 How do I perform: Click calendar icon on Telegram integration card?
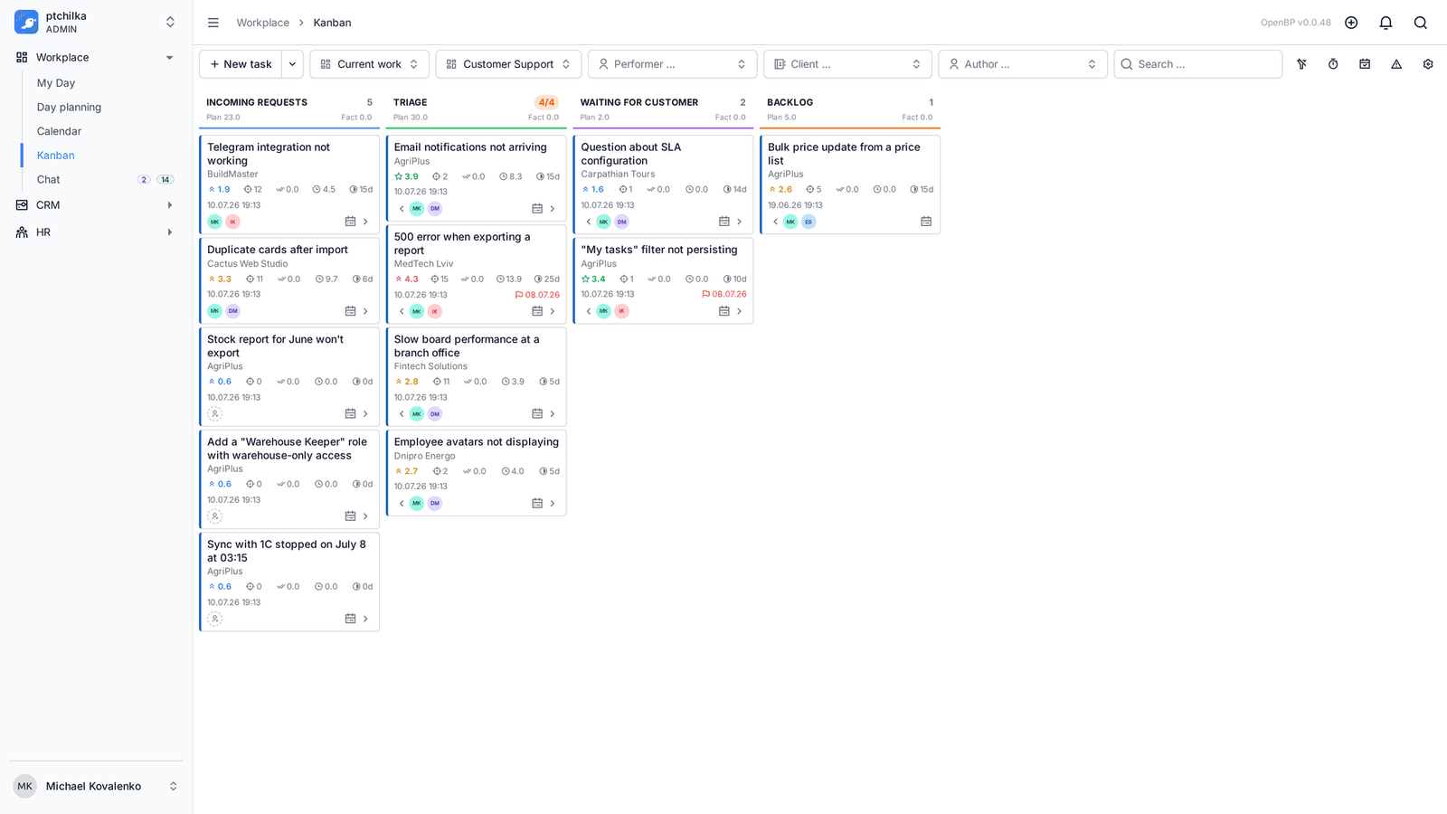tap(350, 222)
